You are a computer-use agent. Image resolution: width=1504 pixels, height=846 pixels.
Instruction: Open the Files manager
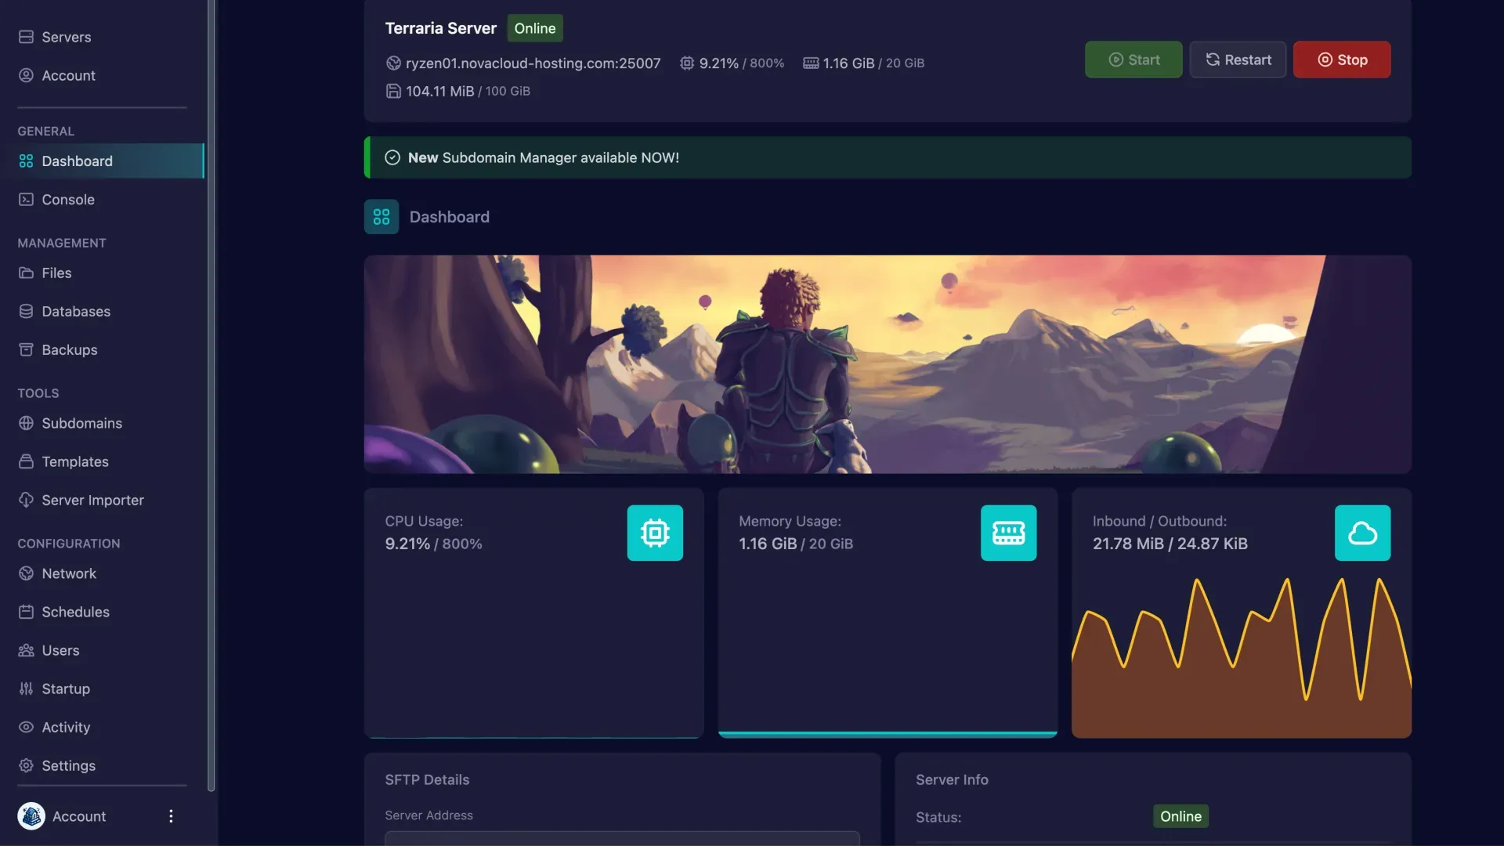[102, 273]
